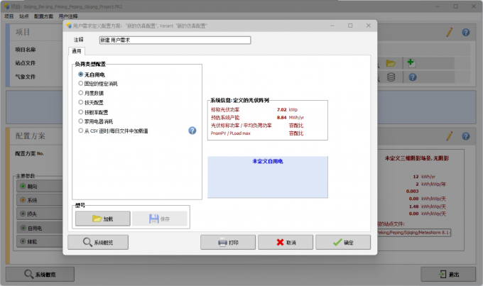This screenshot has height=286, width=483.
Task: Minimize the user needs dialog window
Action: 332,26
